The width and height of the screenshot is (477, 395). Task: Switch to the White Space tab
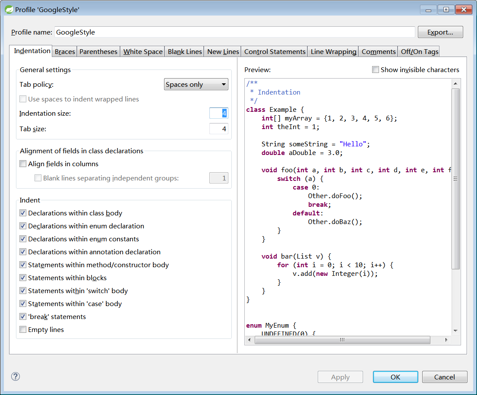pyautogui.click(x=143, y=52)
